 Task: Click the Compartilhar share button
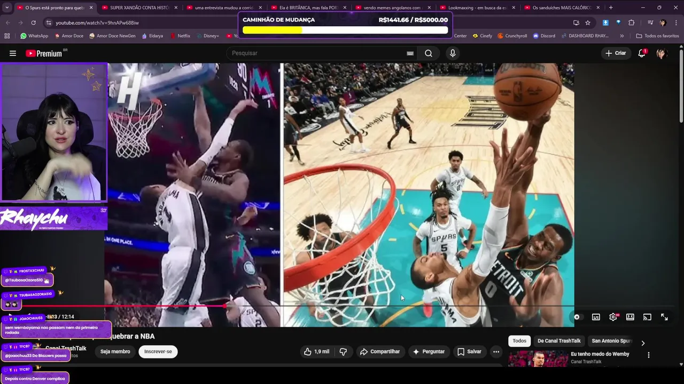[380, 351]
